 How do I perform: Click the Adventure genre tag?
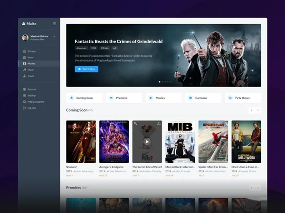point(81,48)
